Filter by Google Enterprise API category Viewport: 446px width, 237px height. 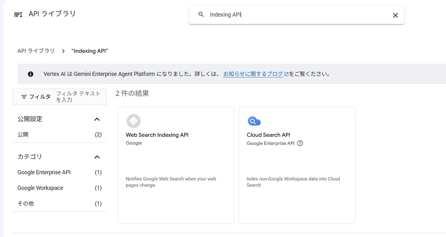[x=59, y=173]
